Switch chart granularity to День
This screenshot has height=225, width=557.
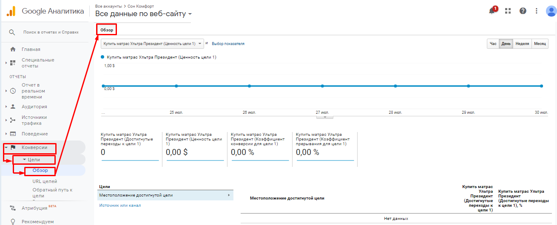pyautogui.click(x=506, y=44)
